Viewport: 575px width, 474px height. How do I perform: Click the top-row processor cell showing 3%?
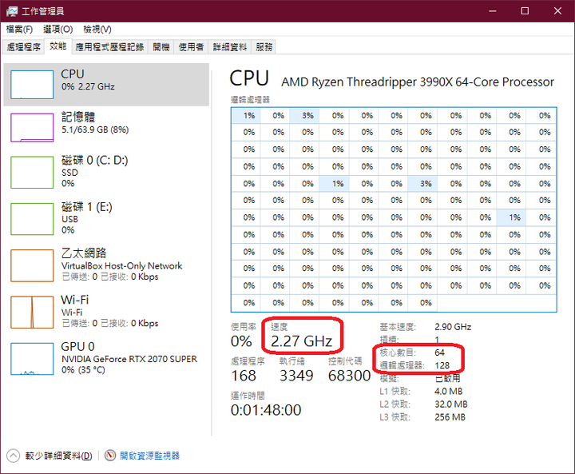(x=305, y=116)
